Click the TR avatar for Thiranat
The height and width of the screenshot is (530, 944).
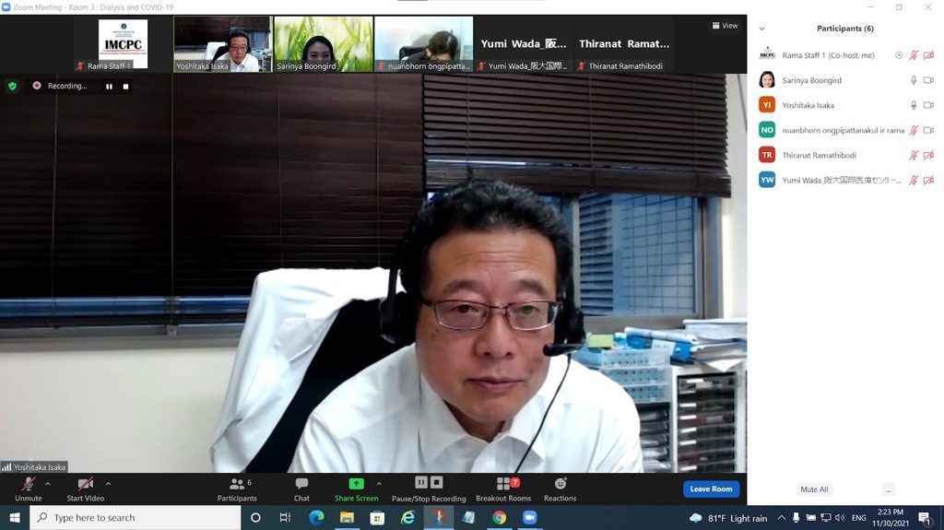pos(767,156)
